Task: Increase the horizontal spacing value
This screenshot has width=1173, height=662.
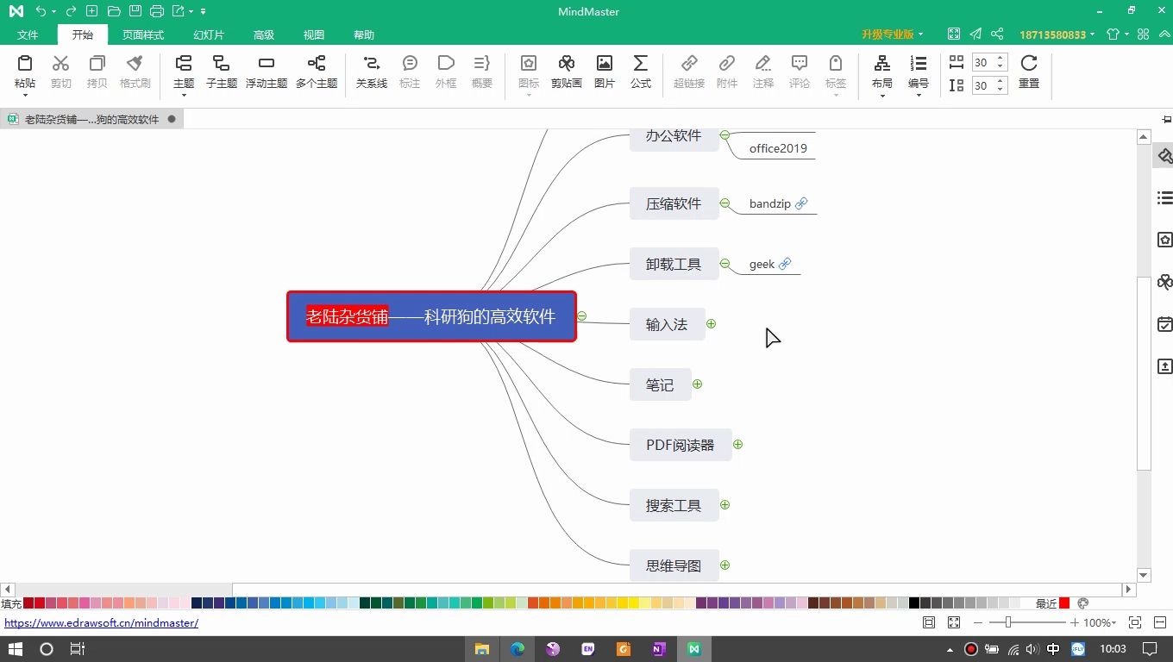Action: pyautogui.click(x=1000, y=59)
